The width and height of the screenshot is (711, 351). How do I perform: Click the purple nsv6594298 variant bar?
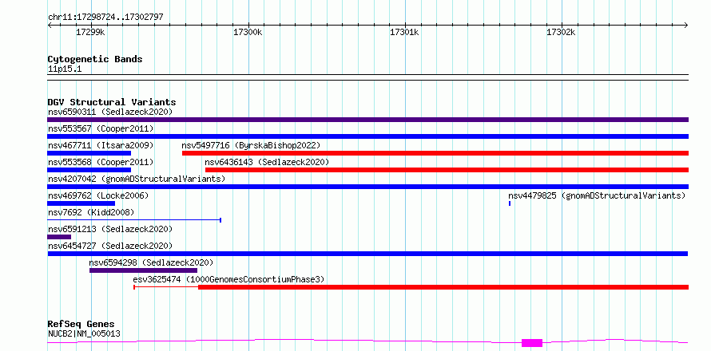click(x=143, y=270)
